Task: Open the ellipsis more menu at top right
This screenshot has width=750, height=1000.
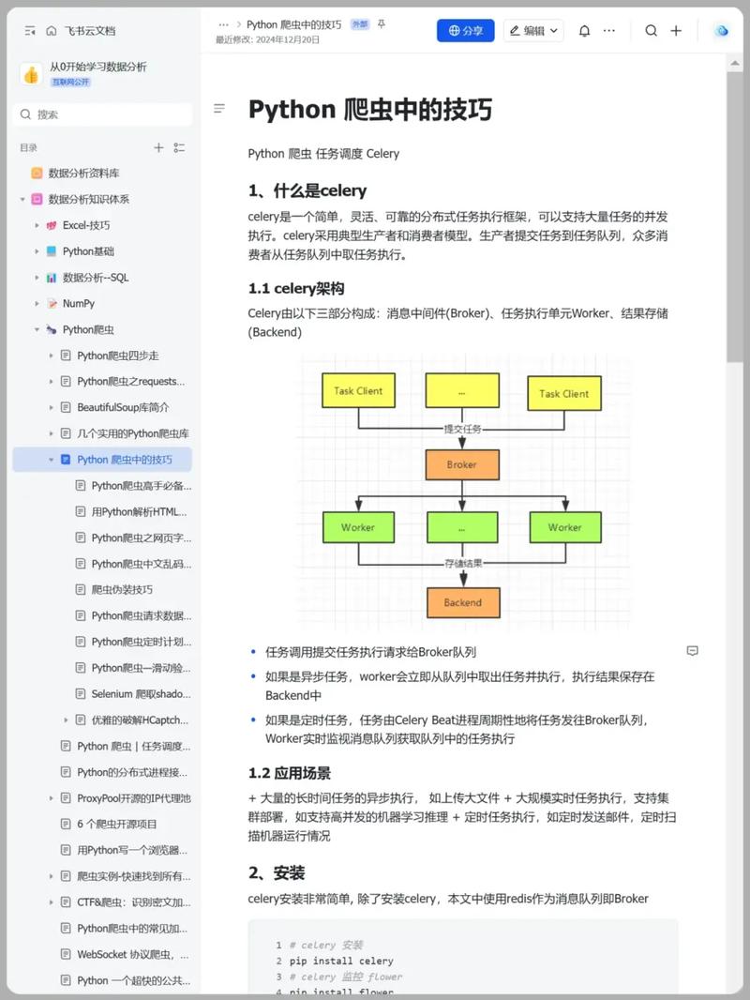Action: point(609,31)
